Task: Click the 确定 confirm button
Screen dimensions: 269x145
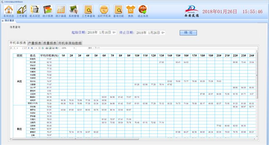Action: click(188, 33)
